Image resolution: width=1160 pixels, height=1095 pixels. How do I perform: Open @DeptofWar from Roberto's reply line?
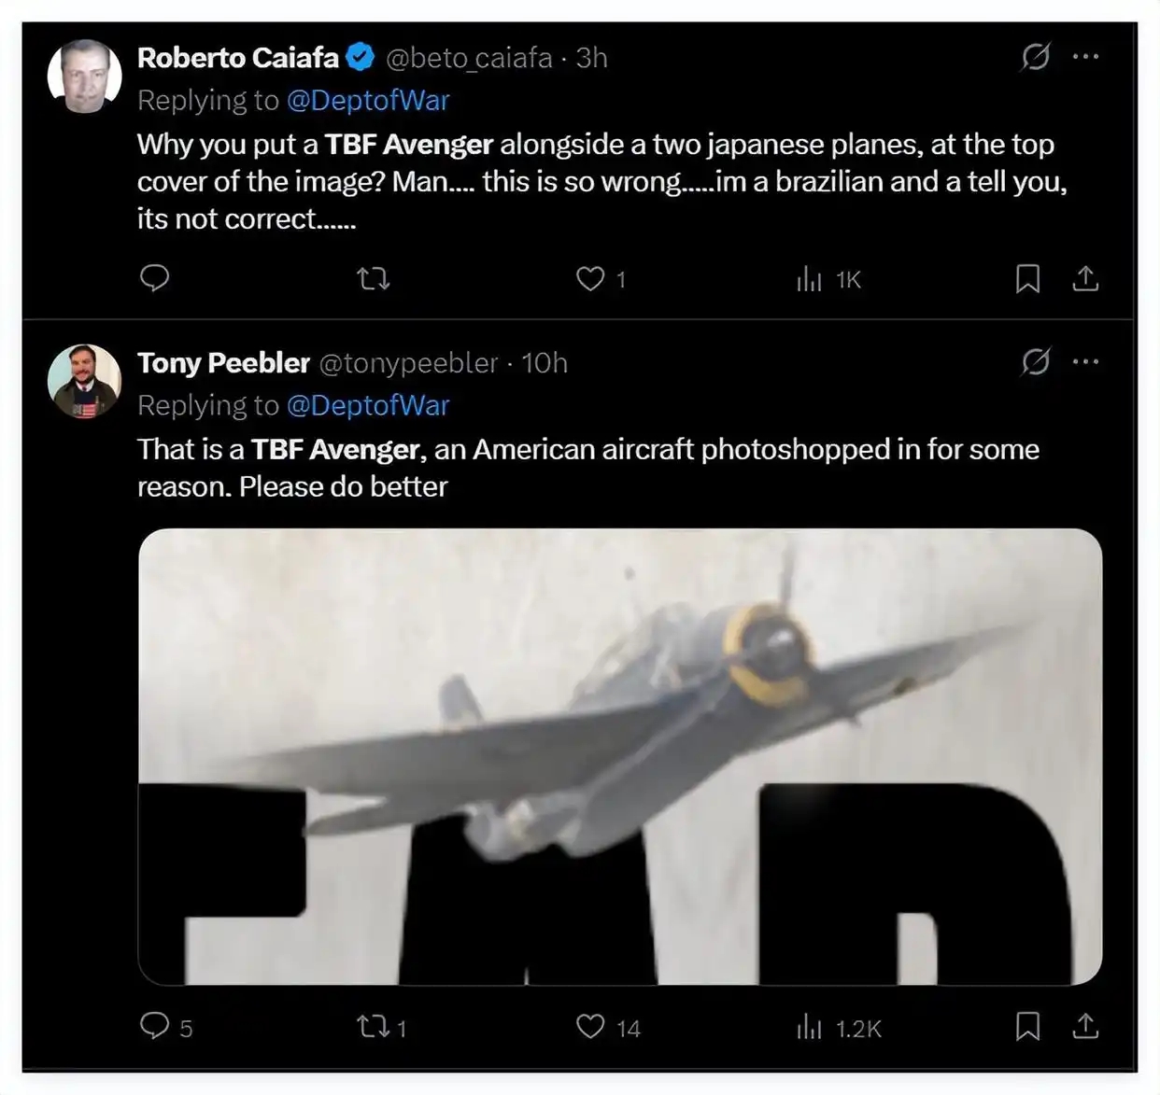pos(369,100)
